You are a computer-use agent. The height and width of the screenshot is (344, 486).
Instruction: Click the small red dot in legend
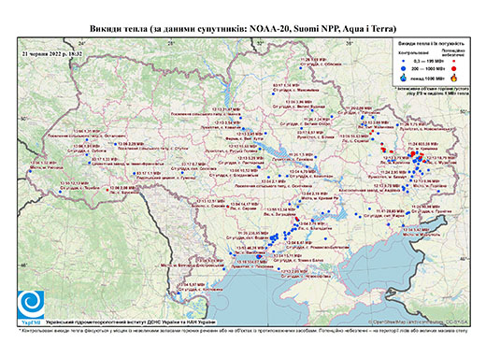(453, 62)
